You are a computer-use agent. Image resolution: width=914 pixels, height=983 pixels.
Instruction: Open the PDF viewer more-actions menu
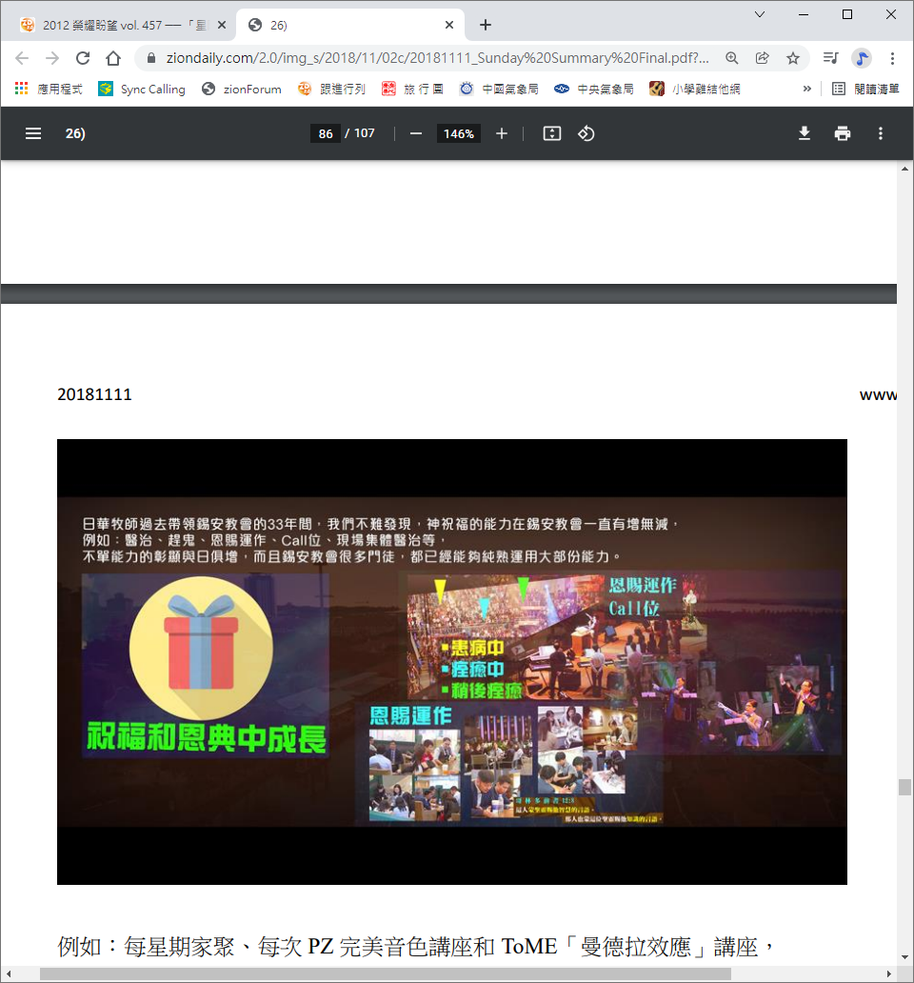pos(880,133)
